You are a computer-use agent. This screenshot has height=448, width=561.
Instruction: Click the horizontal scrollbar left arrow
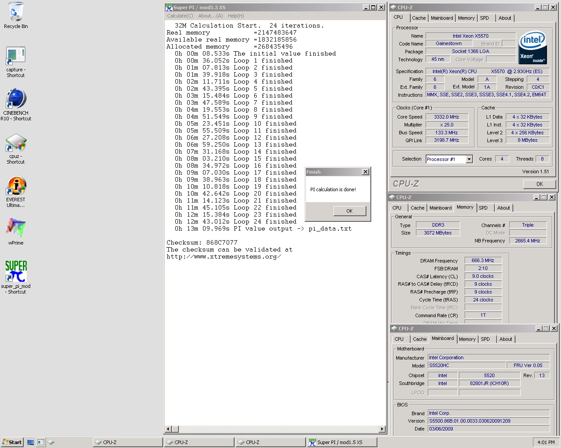168,429
